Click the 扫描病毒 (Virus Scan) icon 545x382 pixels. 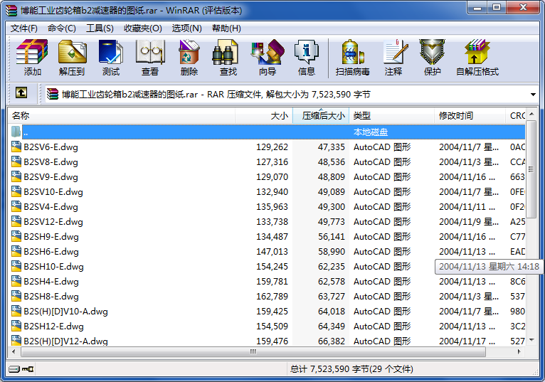[352, 52]
